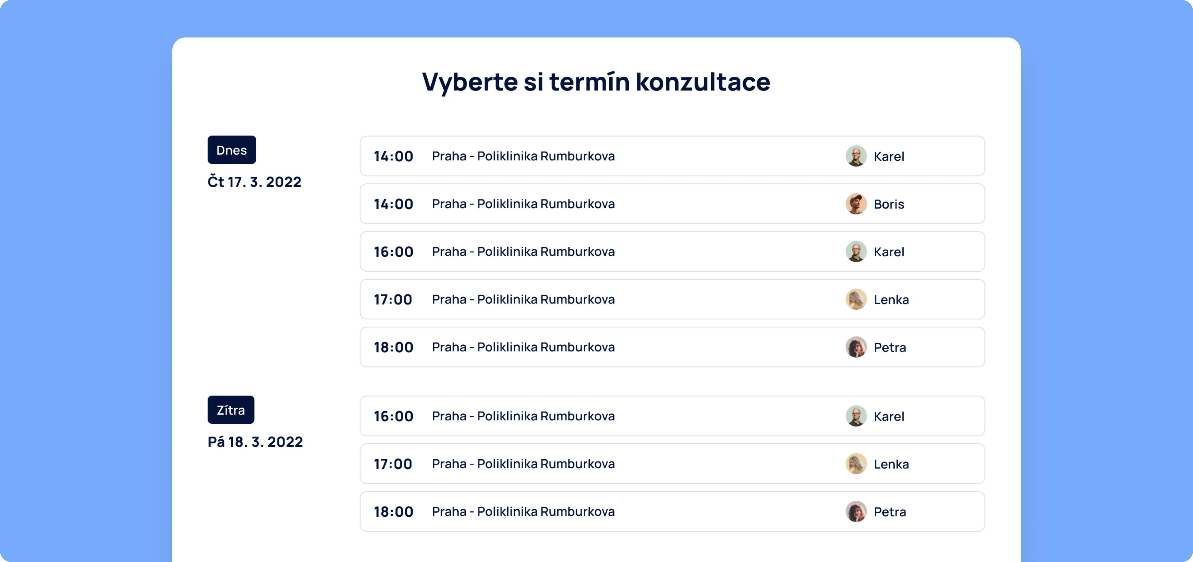This screenshot has width=1193, height=562.
Task: Click the date Pá 18. 3. 2022
Action: click(x=255, y=441)
